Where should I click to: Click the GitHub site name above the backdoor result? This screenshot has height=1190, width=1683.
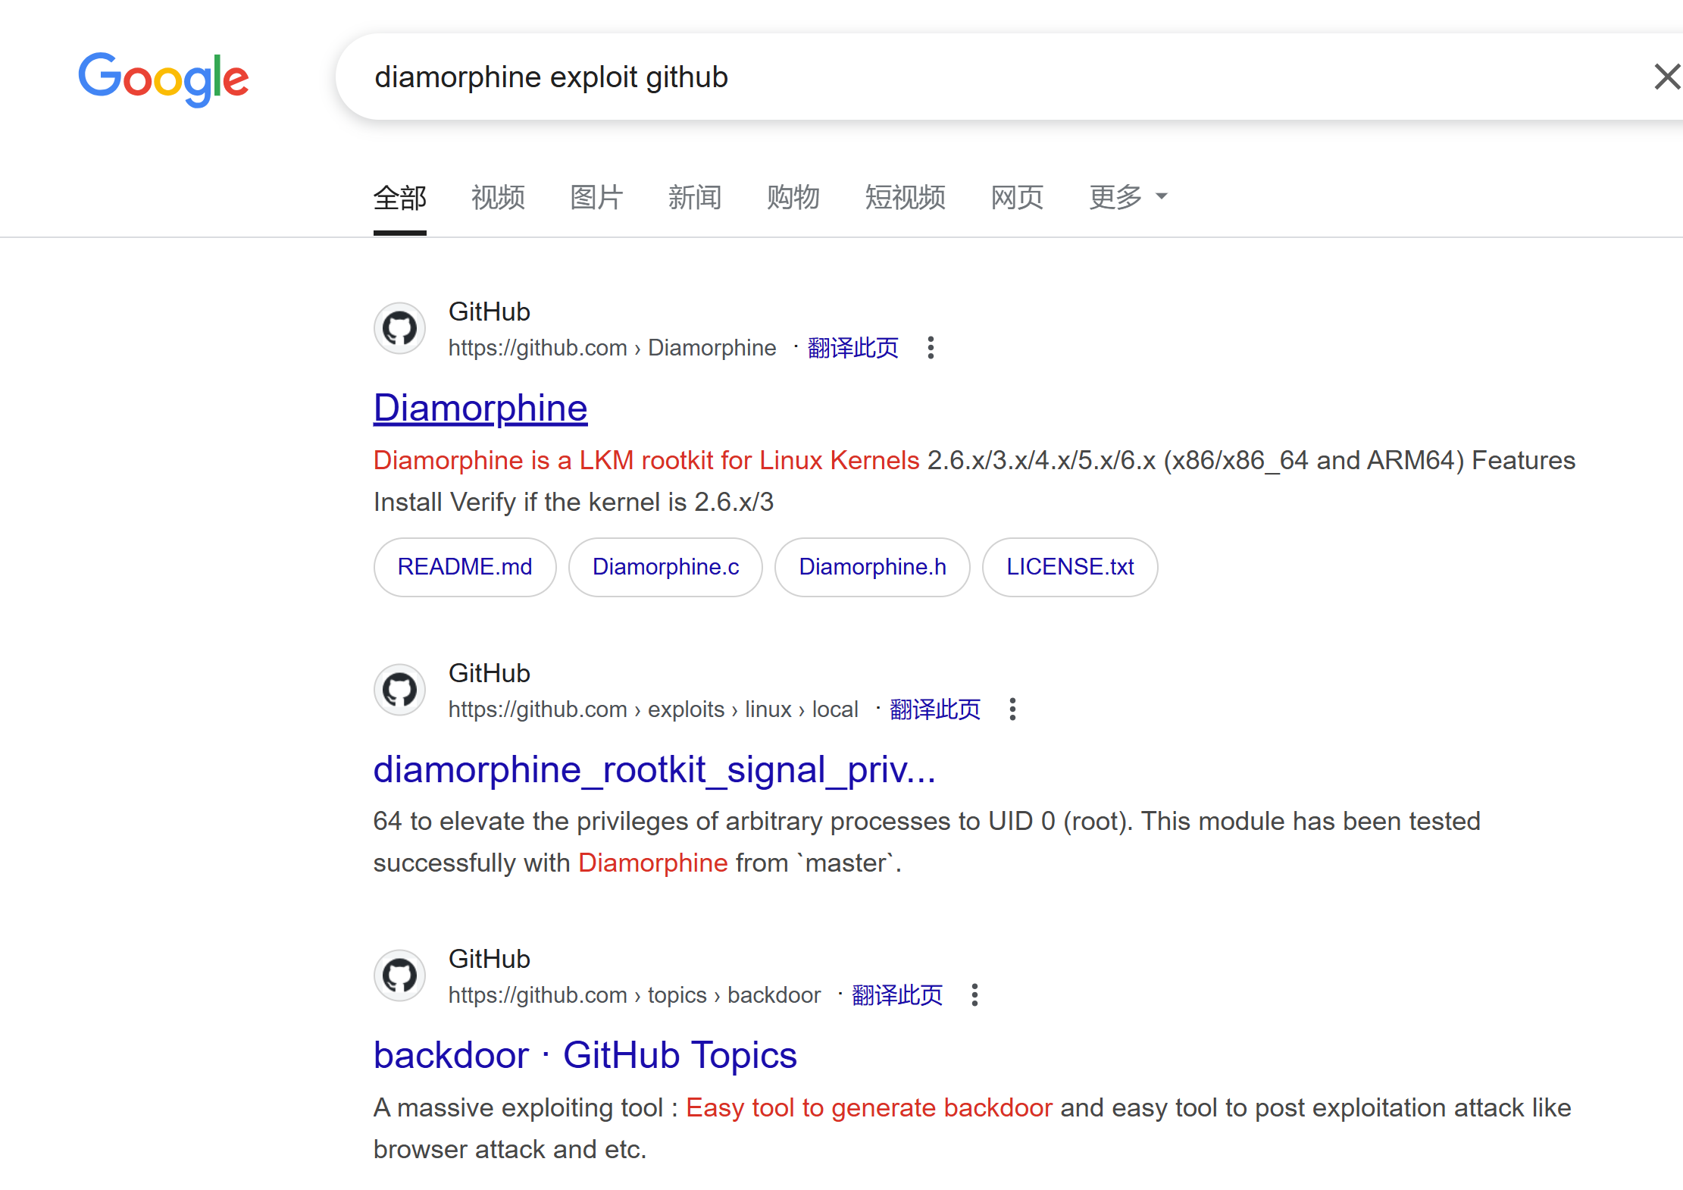490,959
